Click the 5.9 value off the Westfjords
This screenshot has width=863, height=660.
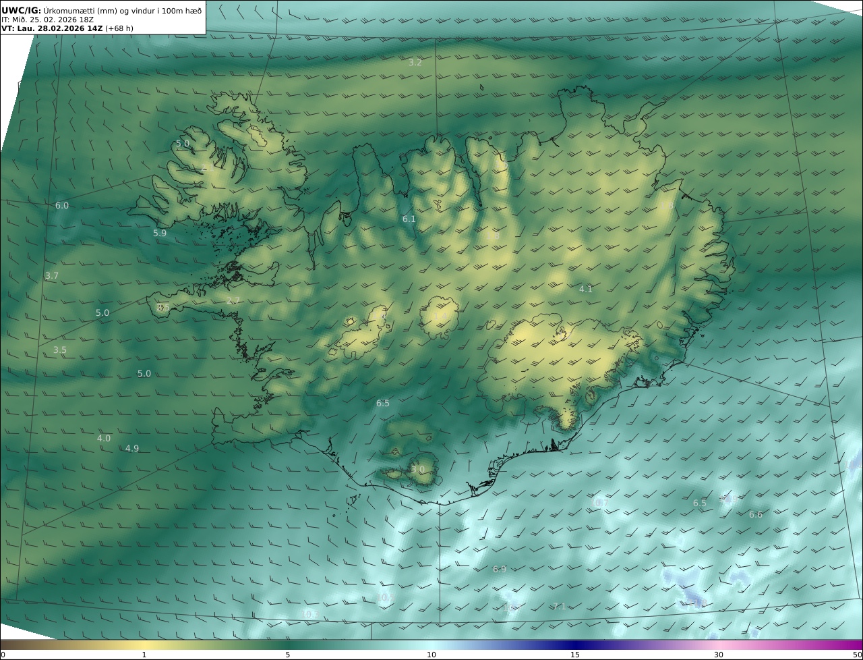(159, 233)
